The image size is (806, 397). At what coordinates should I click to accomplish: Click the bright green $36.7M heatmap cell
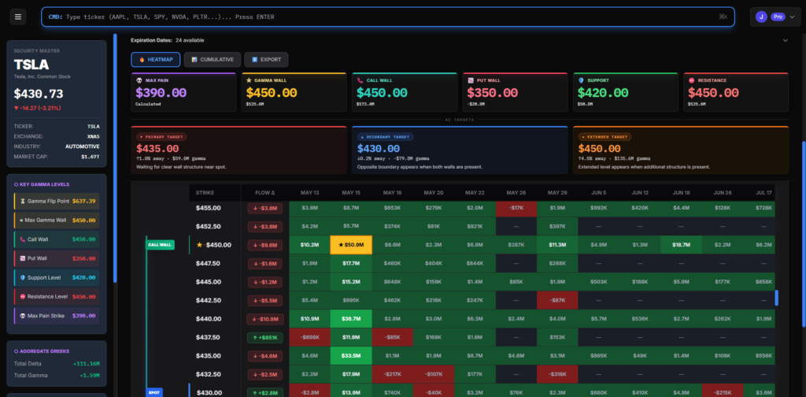coord(350,319)
